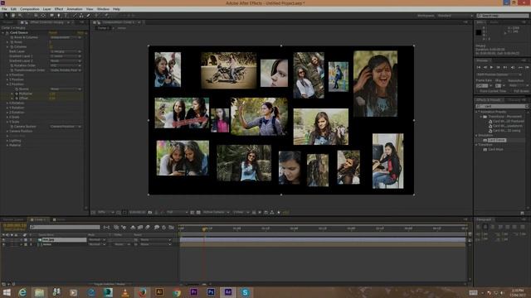Expand the X Rotation property group
Image resolution: width=531 pixels, height=298 pixels.
tap(7, 103)
